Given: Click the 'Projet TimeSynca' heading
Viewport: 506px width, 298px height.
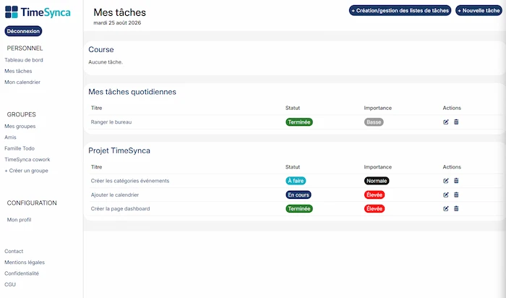Looking at the screenshot, I should (119, 150).
